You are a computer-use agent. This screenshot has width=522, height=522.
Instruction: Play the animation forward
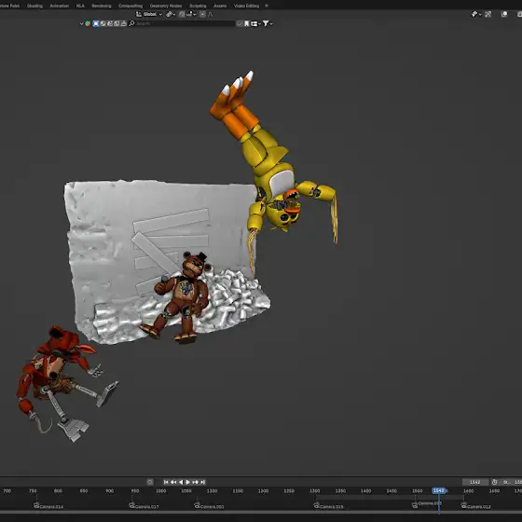point(187,482)
